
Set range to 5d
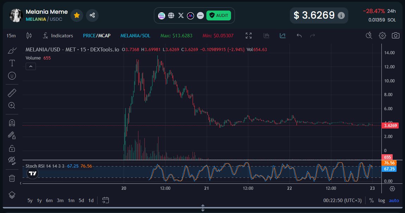click(81, 200)
